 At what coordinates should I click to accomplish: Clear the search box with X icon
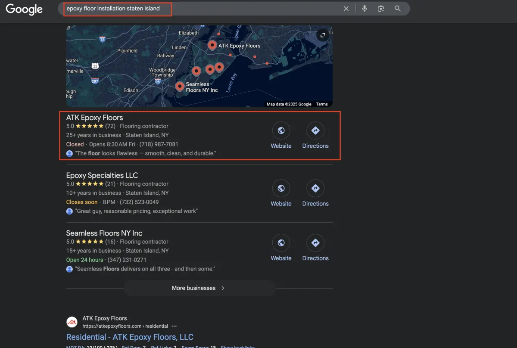346,9
